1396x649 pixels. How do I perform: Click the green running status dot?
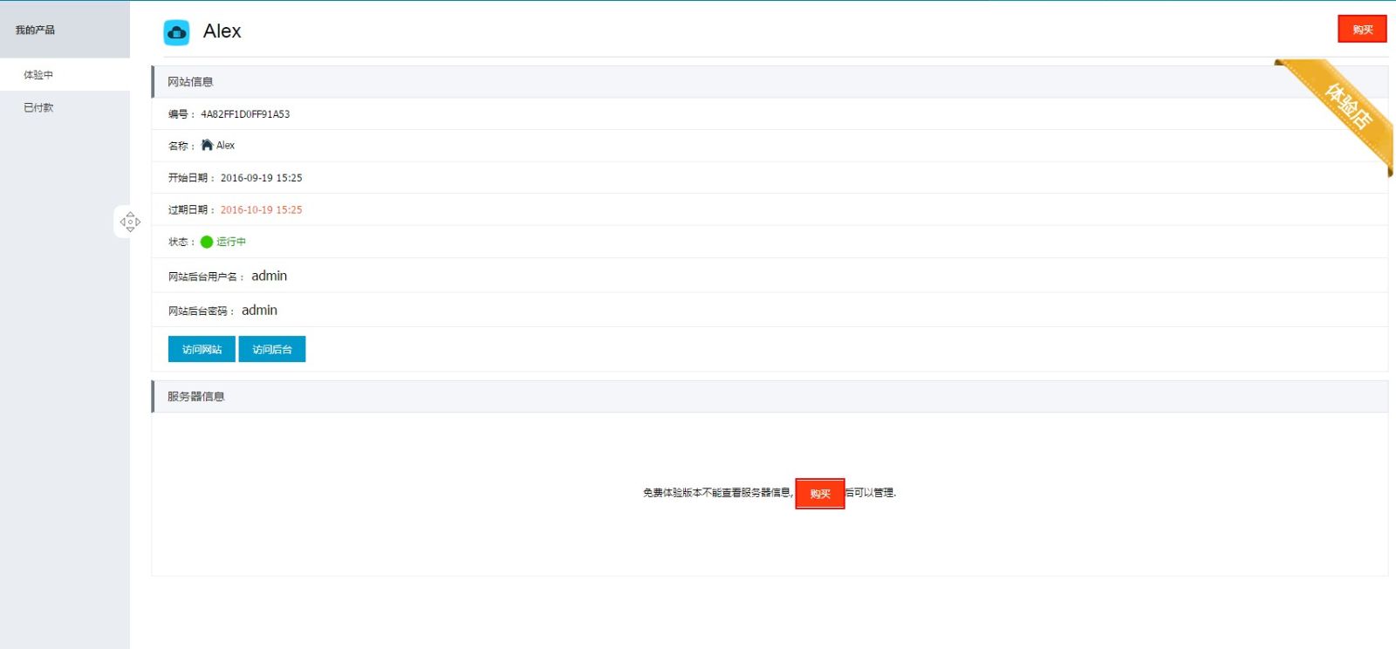(x=207, y=242)
